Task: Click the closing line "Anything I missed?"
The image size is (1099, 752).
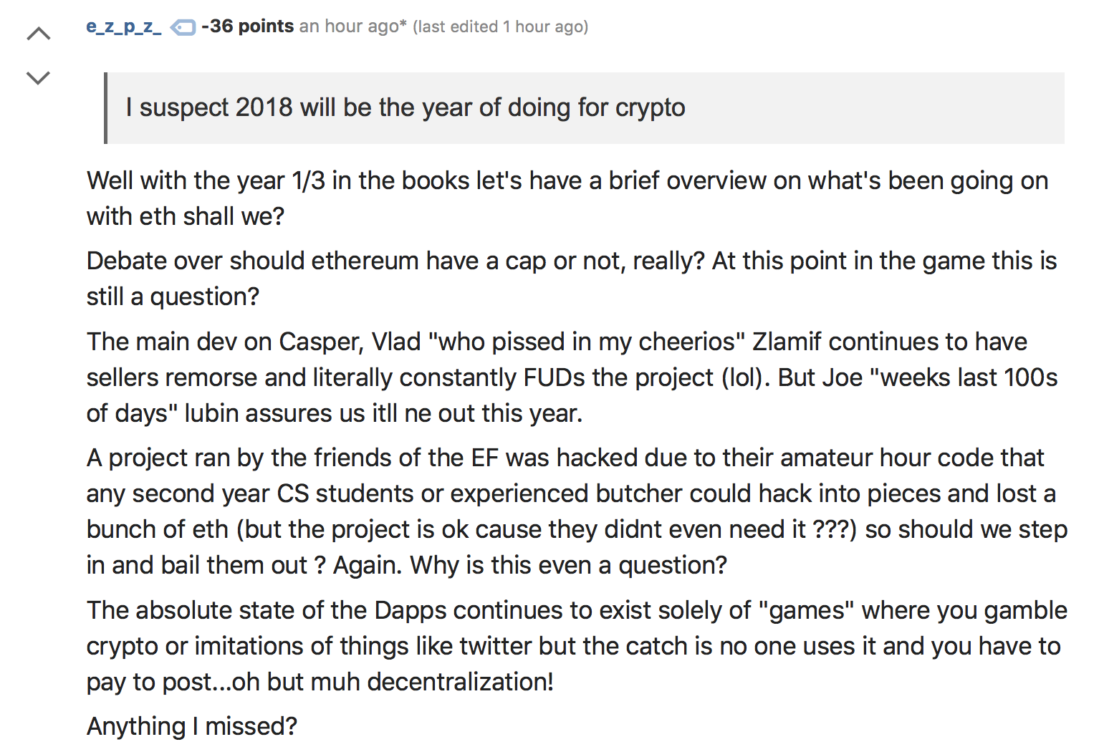Action: tap(192, 726)
